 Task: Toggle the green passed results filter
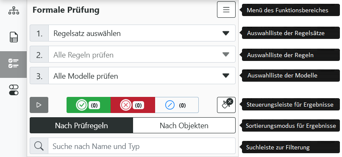point(89,105)
